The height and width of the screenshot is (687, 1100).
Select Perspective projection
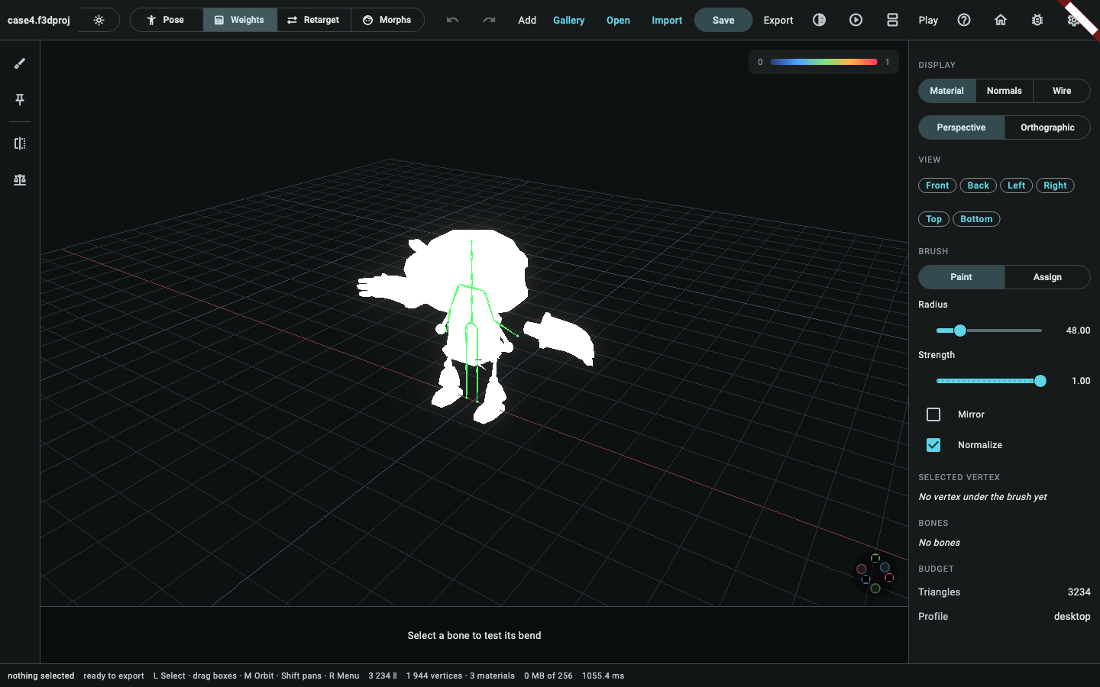point(961,127)
